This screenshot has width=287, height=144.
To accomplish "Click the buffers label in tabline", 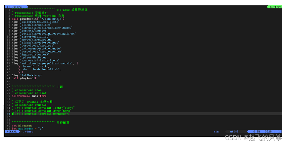I will pyautogui.click(x=274, y=7).
